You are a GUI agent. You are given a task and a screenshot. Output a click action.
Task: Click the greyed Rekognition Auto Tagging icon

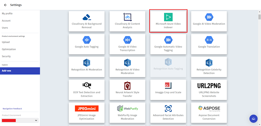tap(168, 62)
